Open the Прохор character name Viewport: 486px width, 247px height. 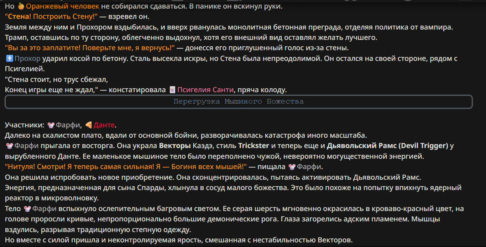point(27,58)
